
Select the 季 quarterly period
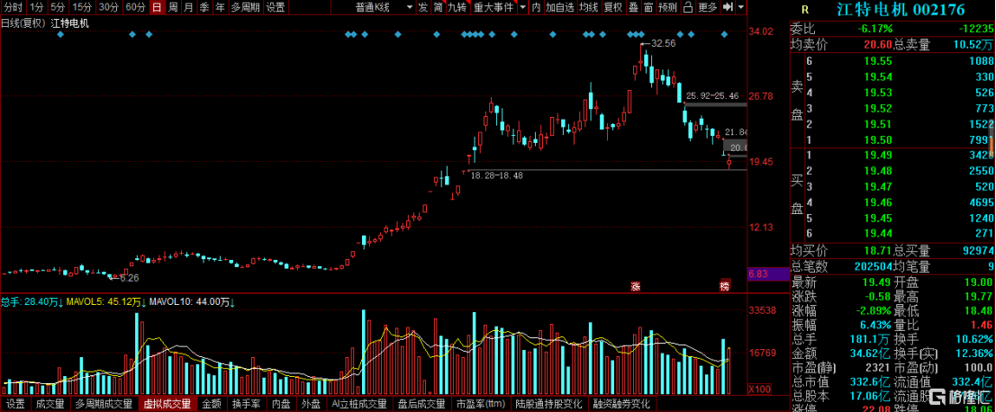click(204, 7)
